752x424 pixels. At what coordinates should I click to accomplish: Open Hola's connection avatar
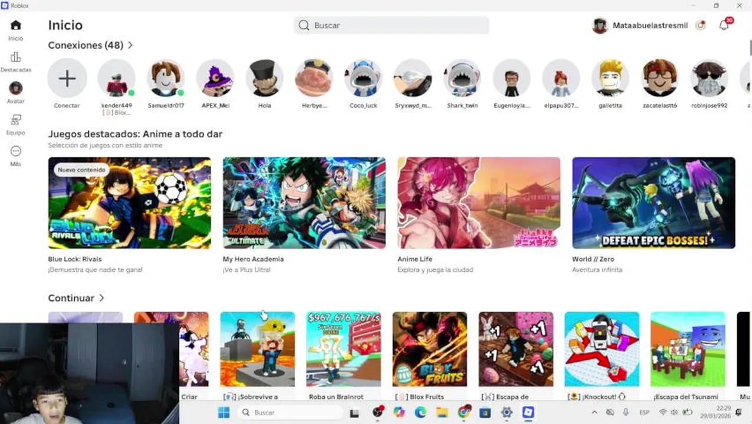(265, 78)
